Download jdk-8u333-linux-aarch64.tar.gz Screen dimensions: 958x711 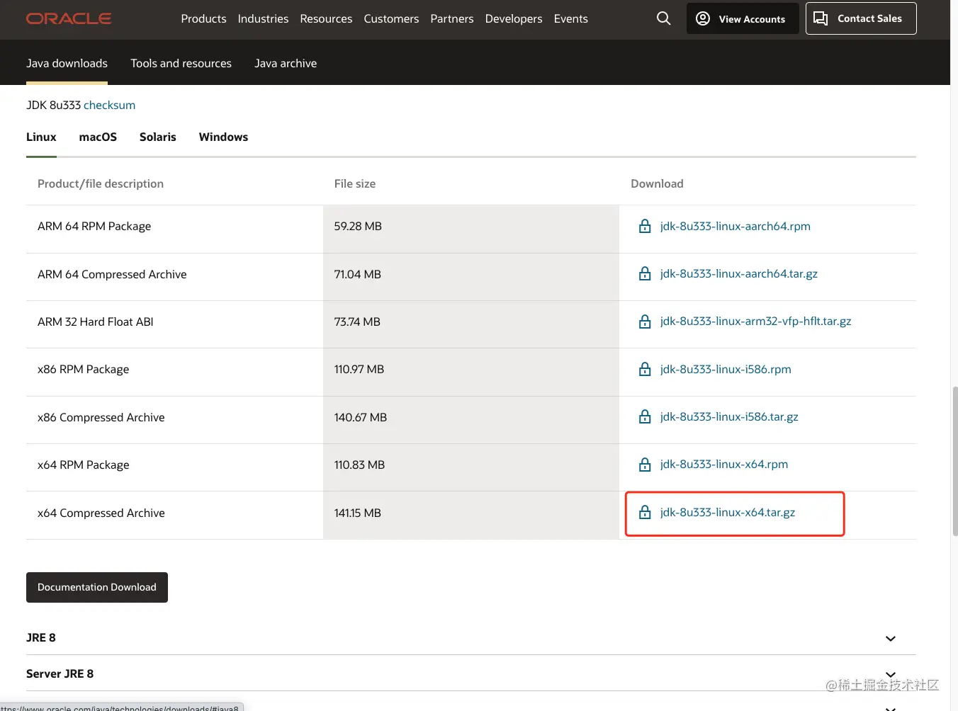tap(738, 273)
